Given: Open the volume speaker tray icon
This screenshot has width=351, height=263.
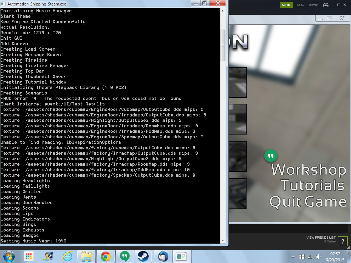Looking at the screenshot, I should coord(318,257).
